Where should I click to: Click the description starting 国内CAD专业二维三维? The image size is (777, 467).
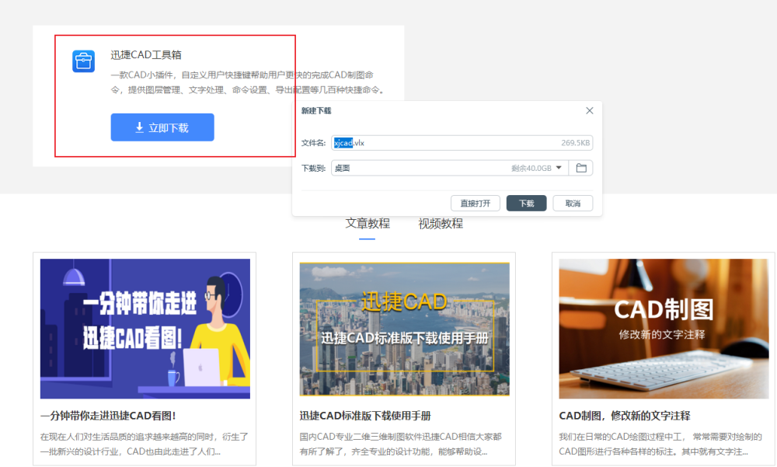400,444
